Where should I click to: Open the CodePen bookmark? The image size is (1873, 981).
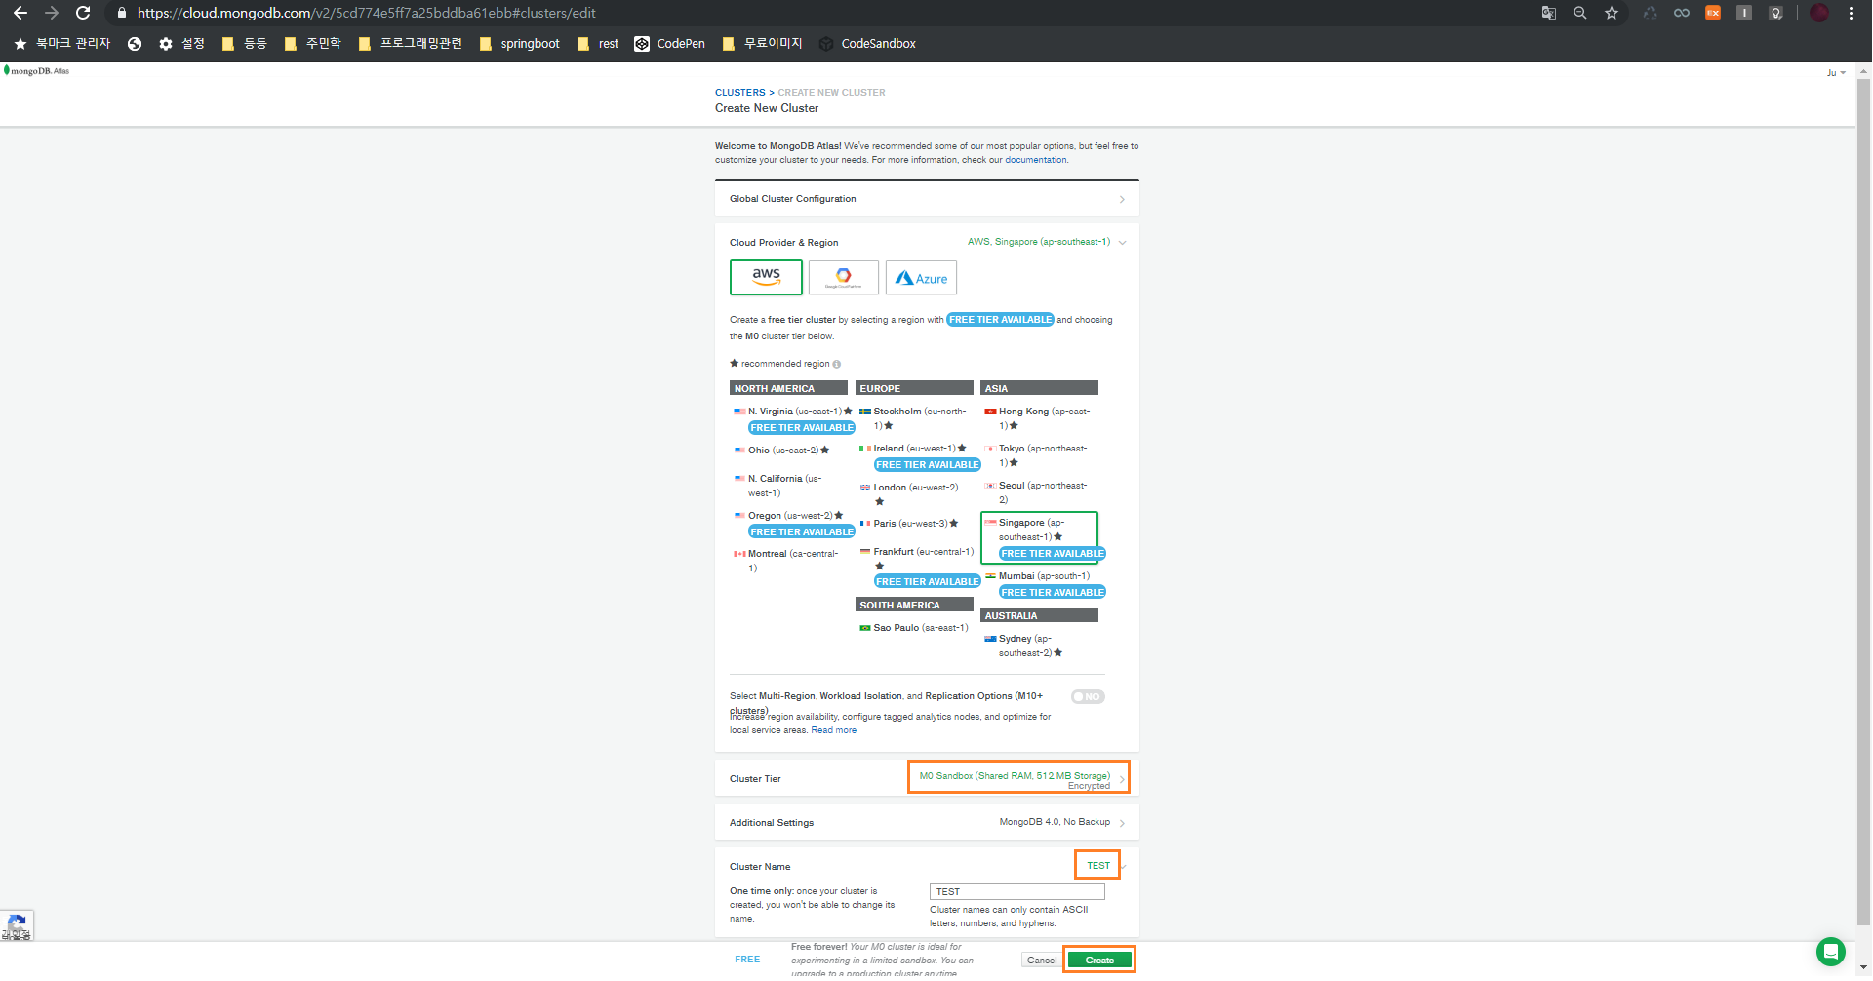click(x=670, y=44)
